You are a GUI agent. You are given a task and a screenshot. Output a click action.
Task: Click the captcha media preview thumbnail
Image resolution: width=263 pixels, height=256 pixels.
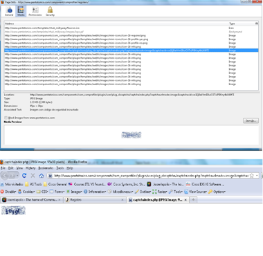pos(131,135)
